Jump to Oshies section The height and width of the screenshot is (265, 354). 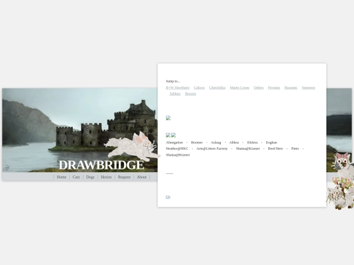point(258,88)
